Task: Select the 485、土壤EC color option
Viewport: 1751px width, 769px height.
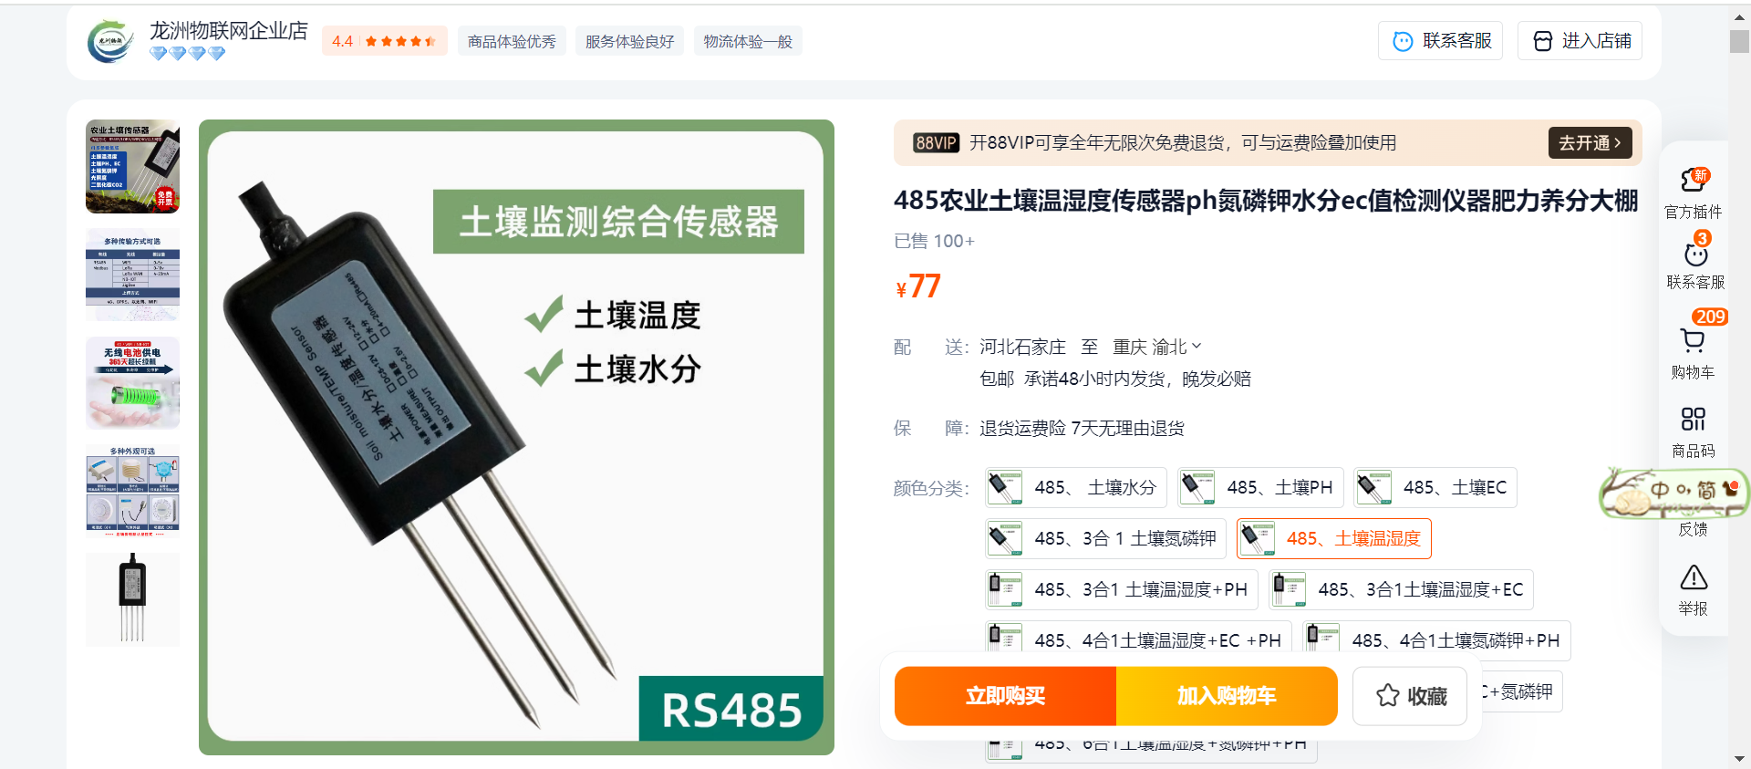Action: point(1435,488)
